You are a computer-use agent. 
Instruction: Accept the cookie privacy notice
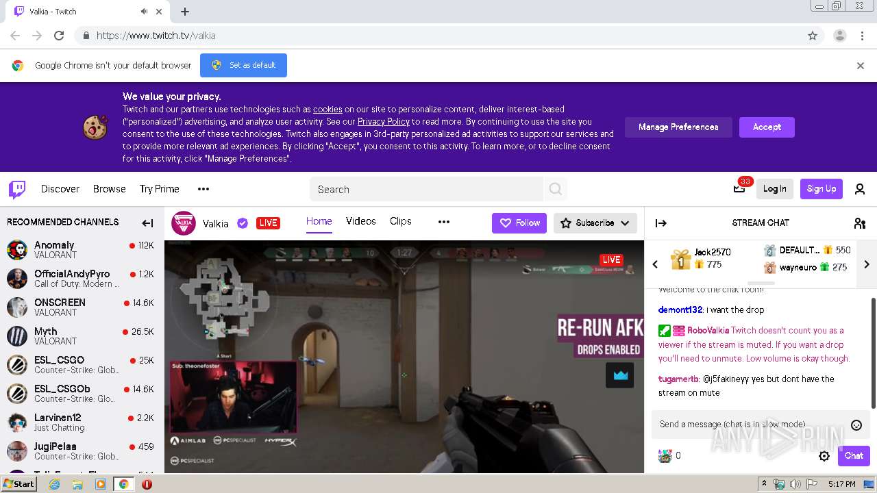click(x=767, y=127)
